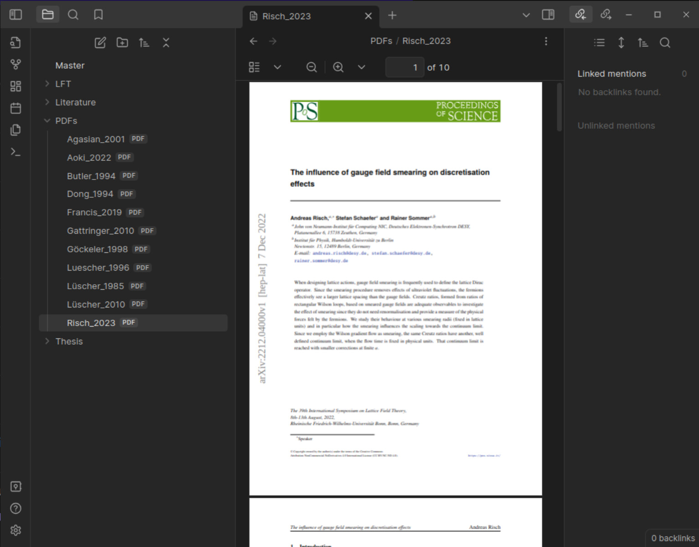Collapse all folders in explorer
Screen dimensions: 699x547
click(166, 43)
